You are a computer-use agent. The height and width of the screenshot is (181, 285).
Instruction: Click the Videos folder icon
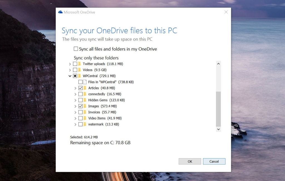click(80, 70)
